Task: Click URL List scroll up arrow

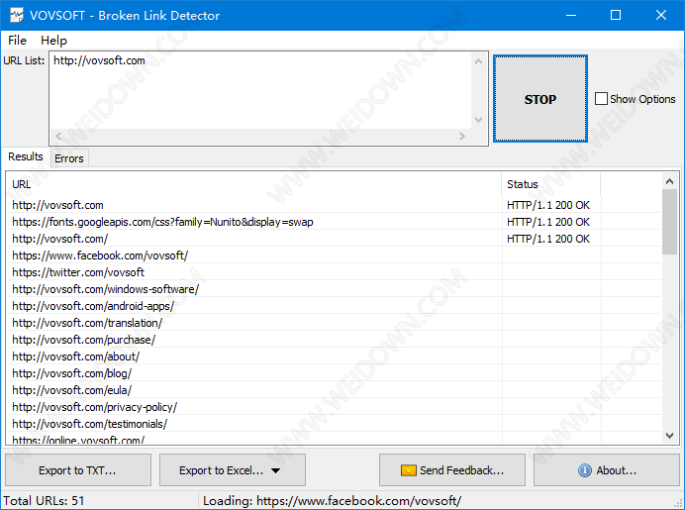Action: [x=479, y=61]
